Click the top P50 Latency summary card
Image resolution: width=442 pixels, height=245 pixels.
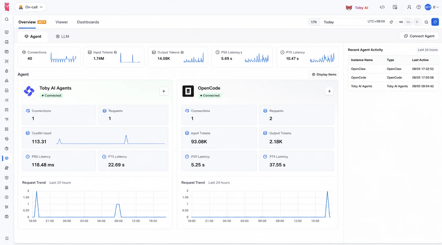coord(242,57)
